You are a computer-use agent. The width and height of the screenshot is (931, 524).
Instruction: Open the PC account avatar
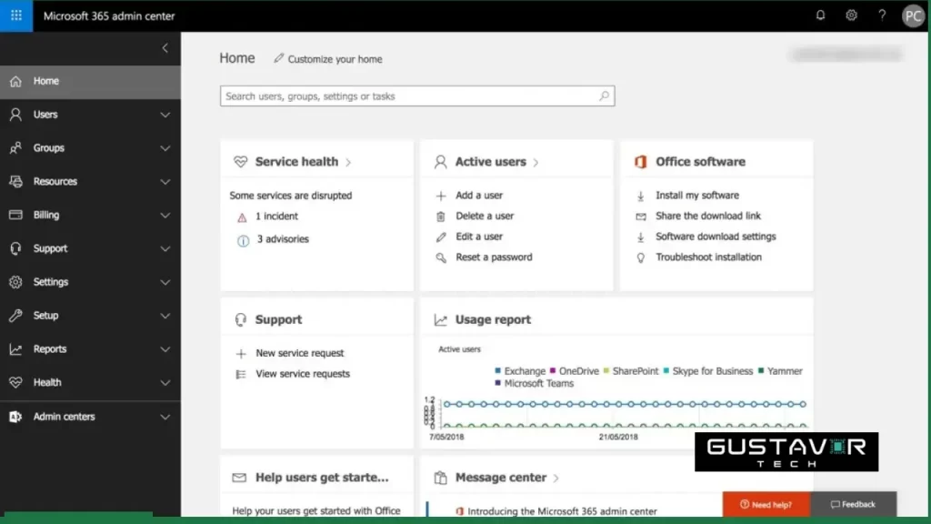click(x=913, y=16)
